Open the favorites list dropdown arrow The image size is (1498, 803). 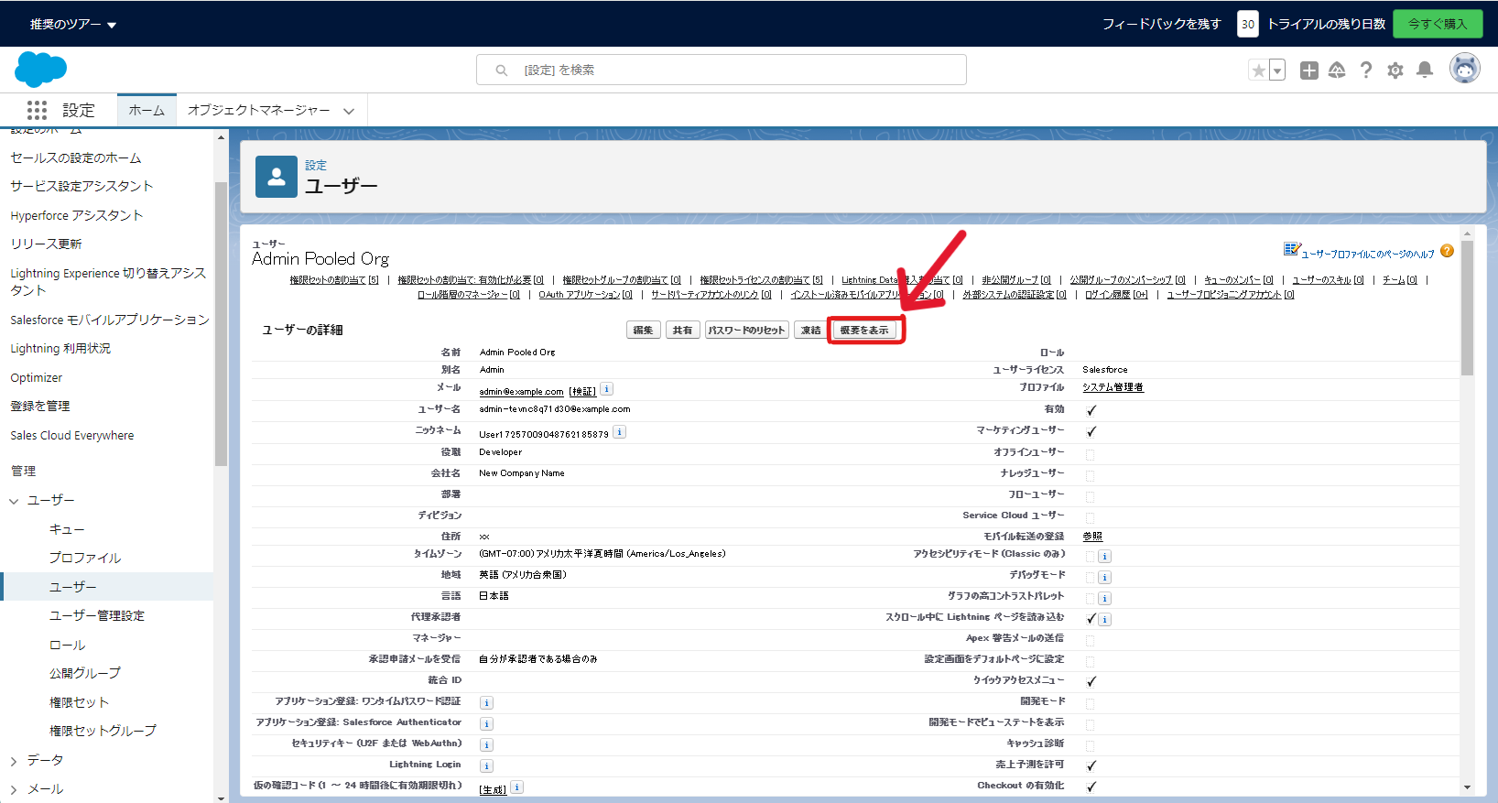(x=1277, y=71)
